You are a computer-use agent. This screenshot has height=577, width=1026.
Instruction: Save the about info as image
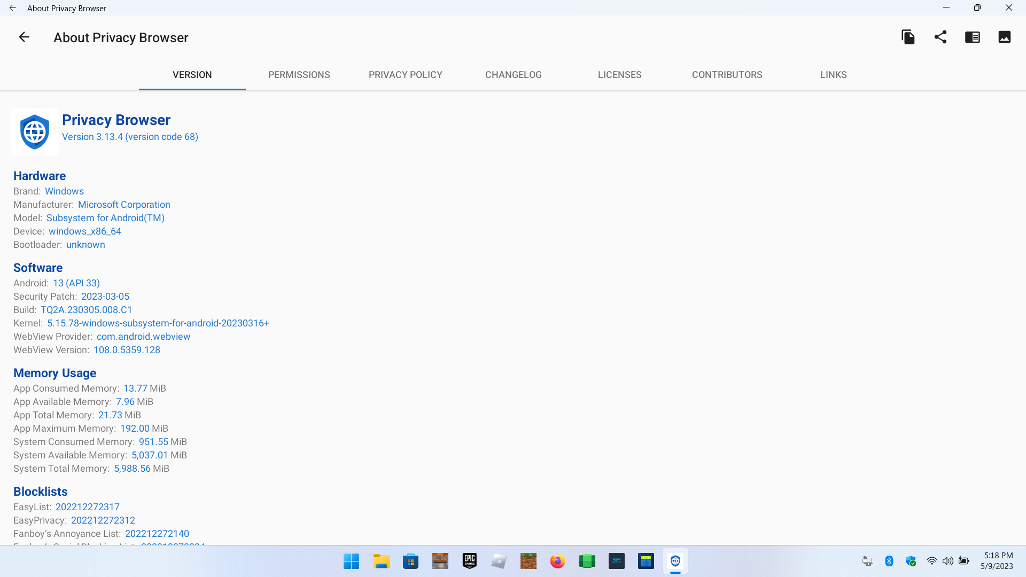click(x=1005, y=37)
